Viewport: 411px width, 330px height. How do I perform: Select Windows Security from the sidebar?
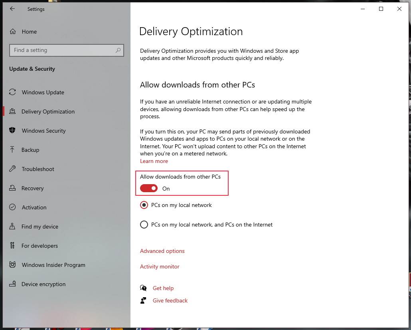(44, 131)
